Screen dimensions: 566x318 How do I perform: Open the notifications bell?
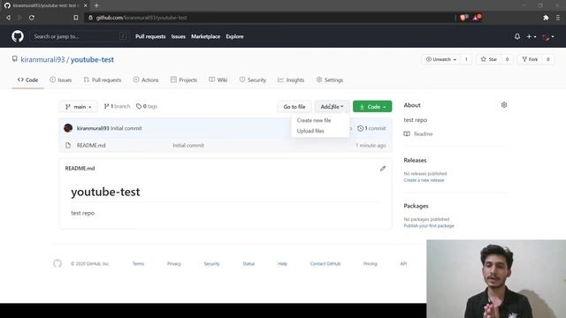tap(517, 36)
